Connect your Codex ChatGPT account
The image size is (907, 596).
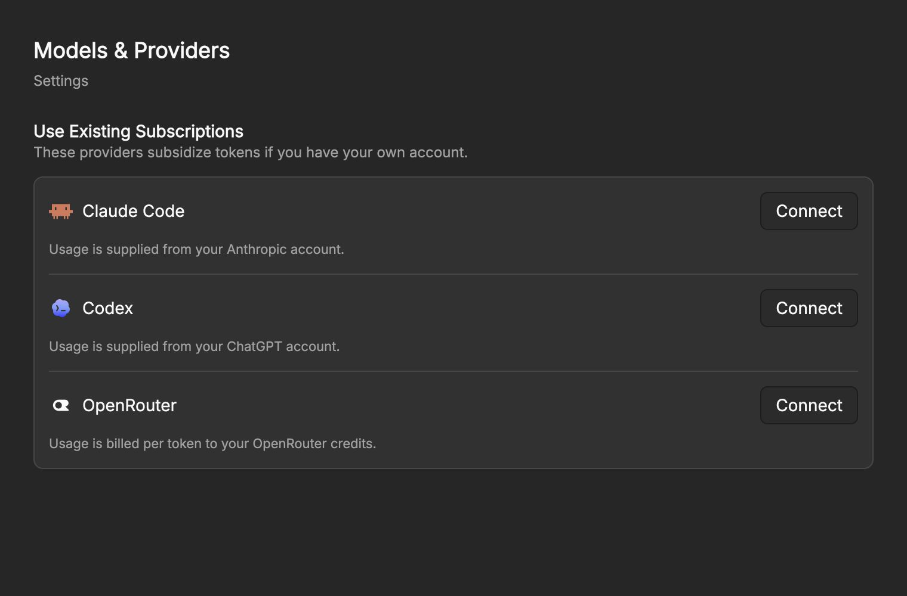(809, 308)
